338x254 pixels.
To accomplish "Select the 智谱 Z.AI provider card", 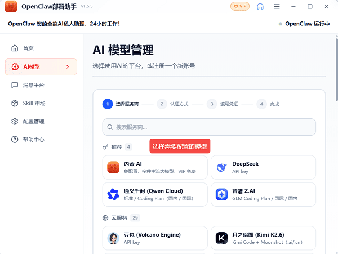I will pos(263,194).
